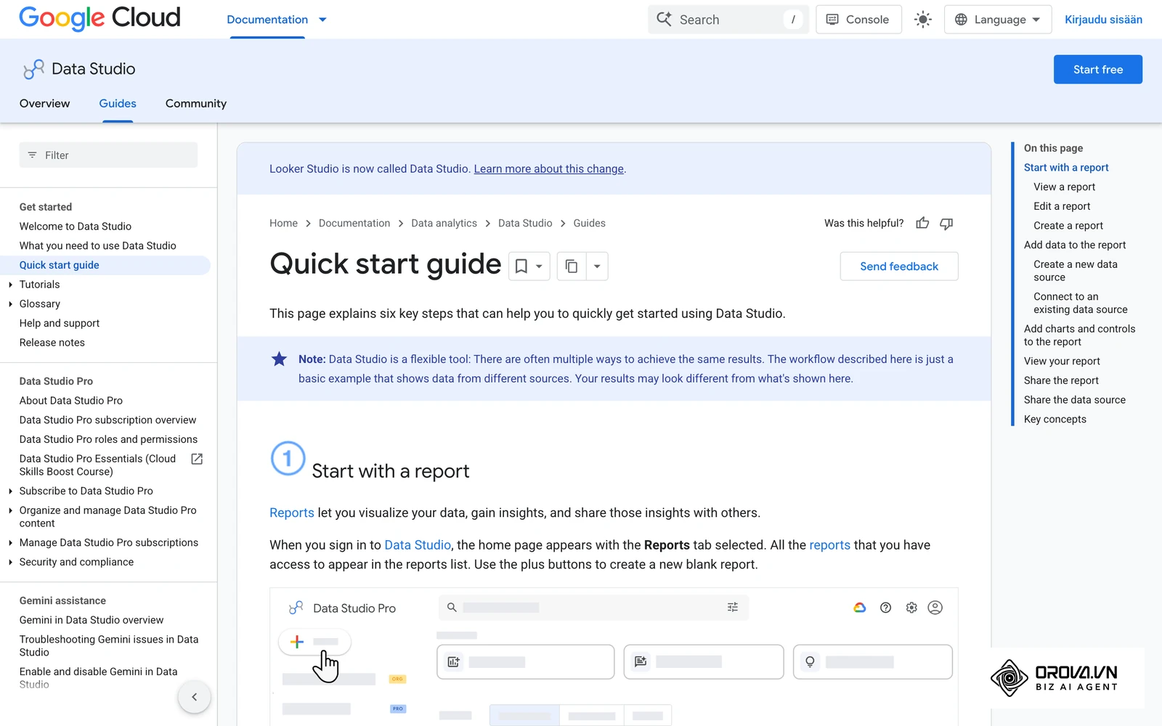Click the sidebar Filter field
This screenshot has width=1162, height=726.
pyautogui.click(x=108, y=155)
